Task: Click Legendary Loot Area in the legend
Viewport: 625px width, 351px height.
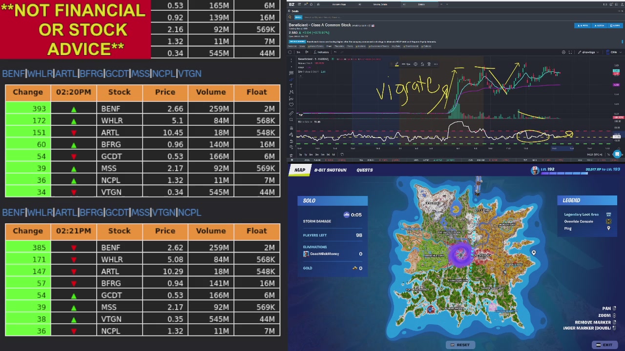Action: (582, 214)
